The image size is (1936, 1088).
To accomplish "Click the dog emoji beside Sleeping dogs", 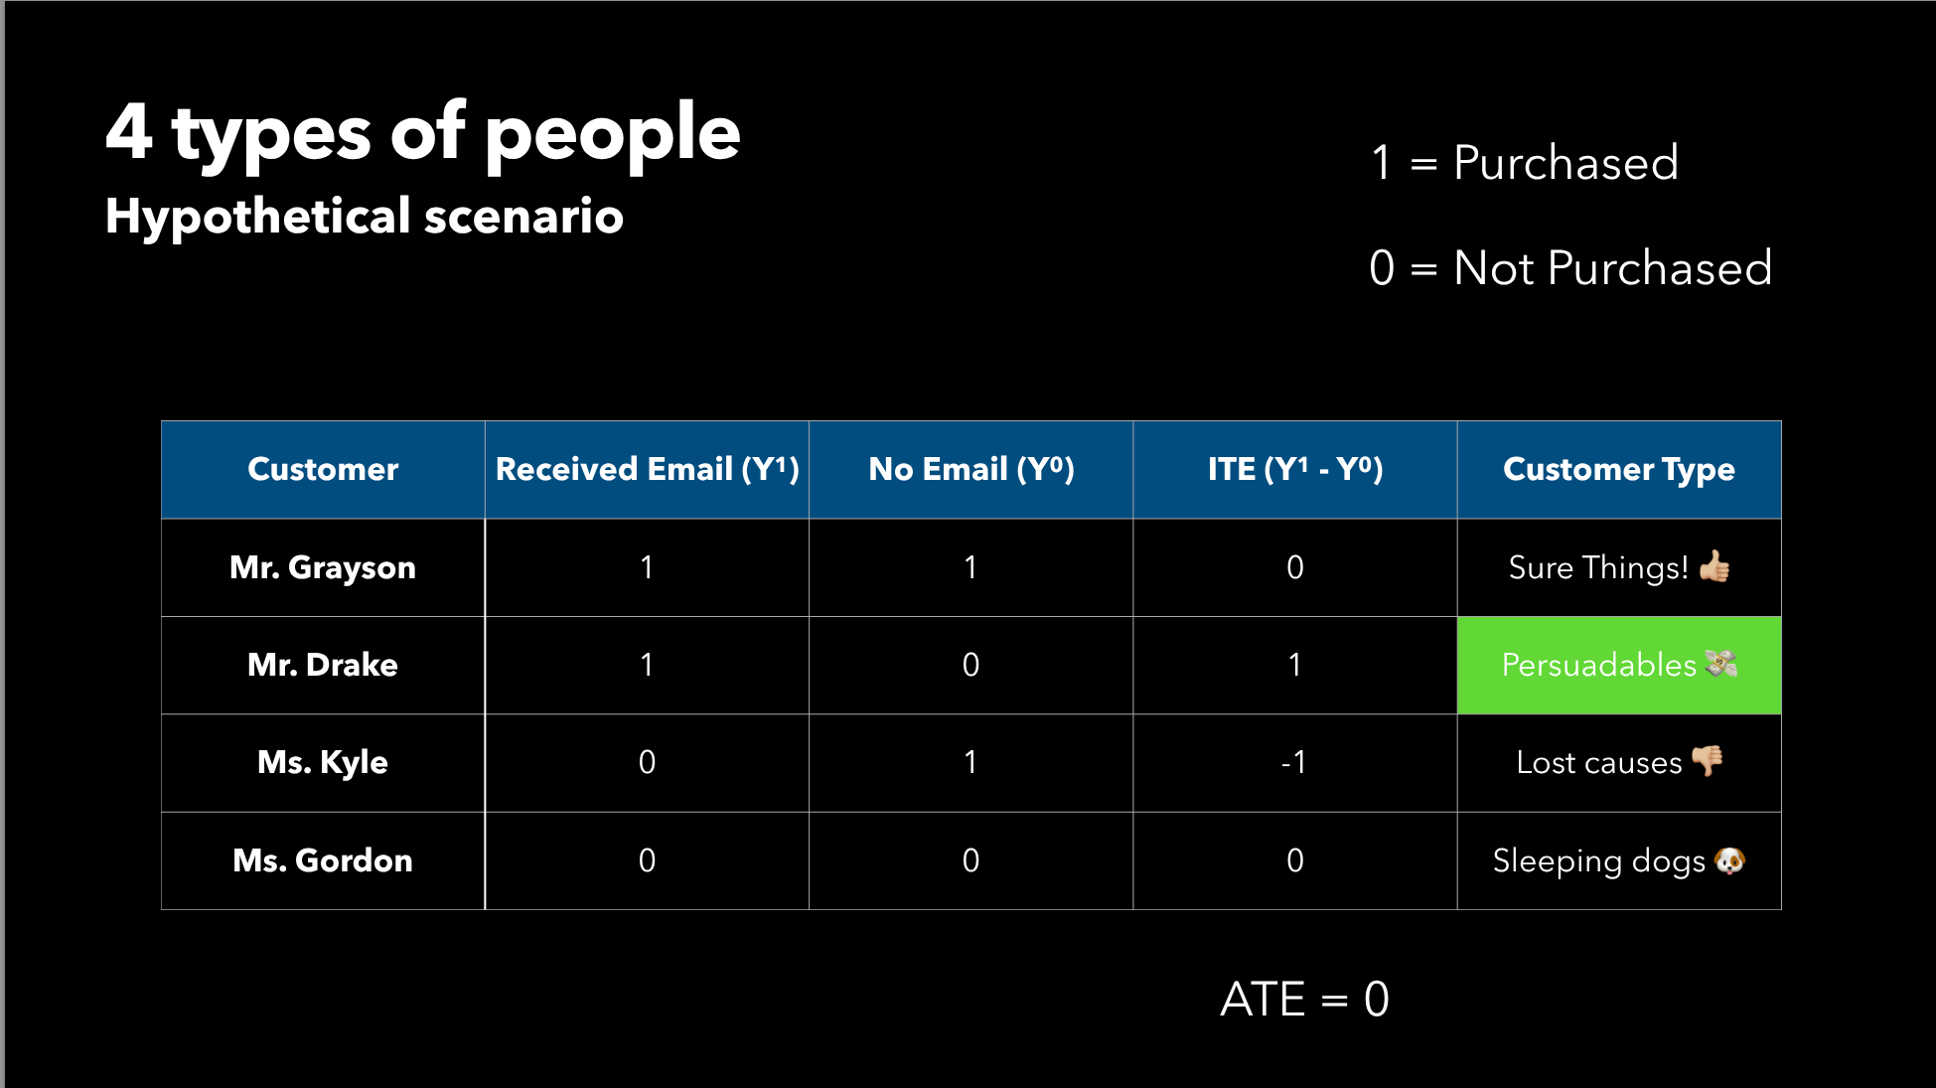I will (x=1729, y=859).
